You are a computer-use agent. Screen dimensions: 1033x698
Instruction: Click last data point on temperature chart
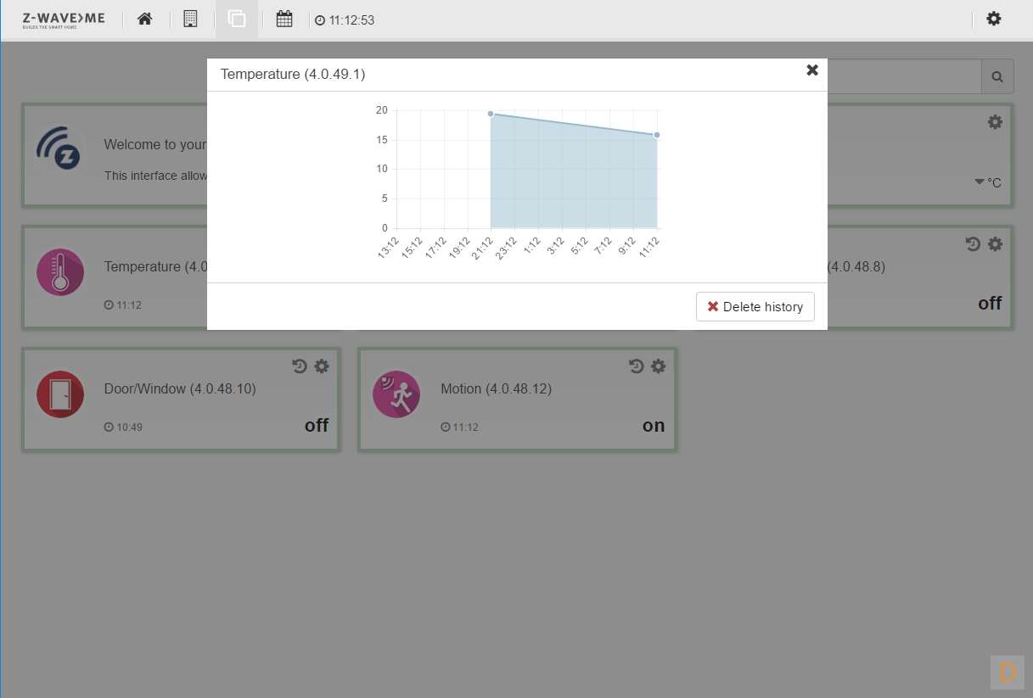[657, 135]
